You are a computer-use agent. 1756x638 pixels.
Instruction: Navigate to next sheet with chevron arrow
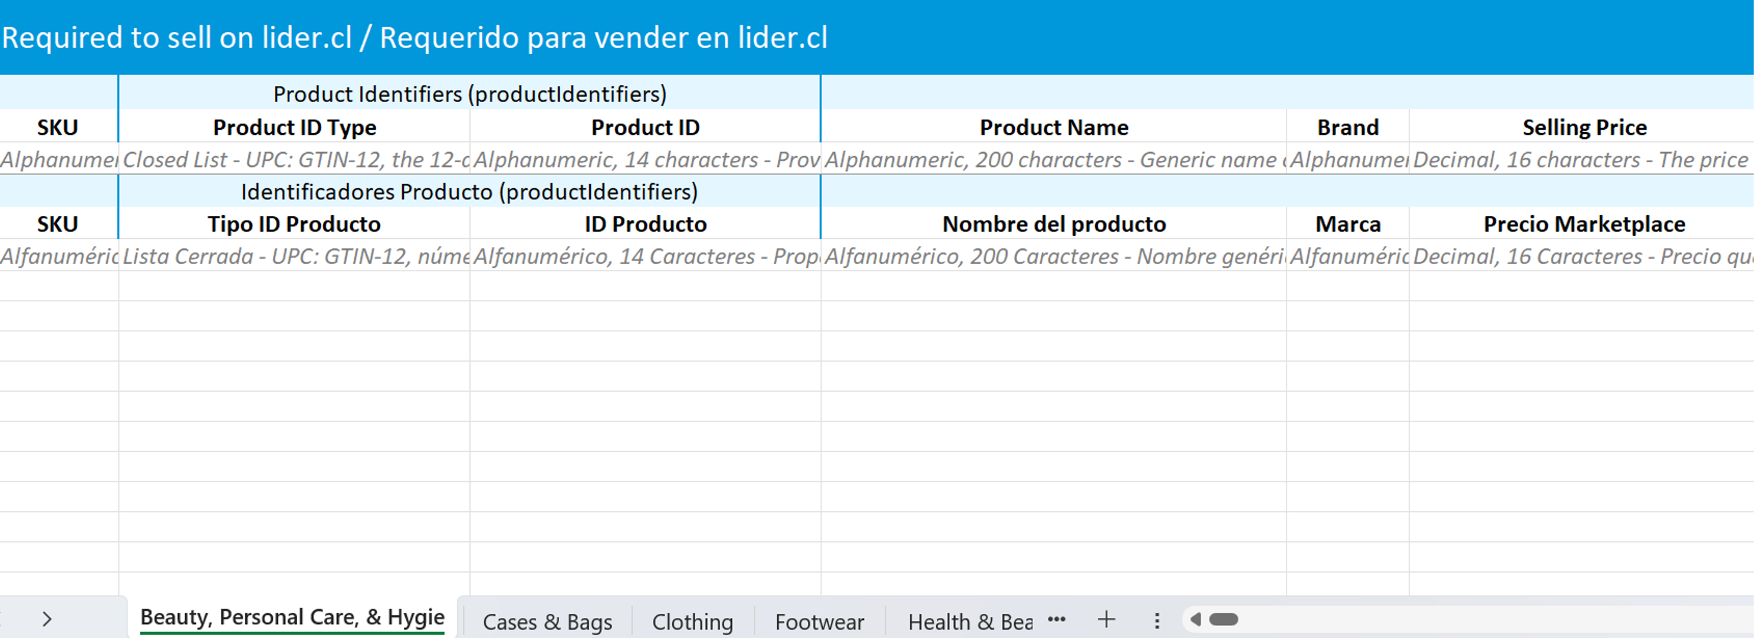47,619
